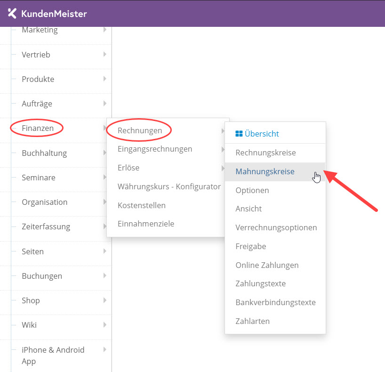Select Ansicht in the submenu
The width and height of the screenshot is (385, 372).
pyautogui.click(x=249, y=209)
